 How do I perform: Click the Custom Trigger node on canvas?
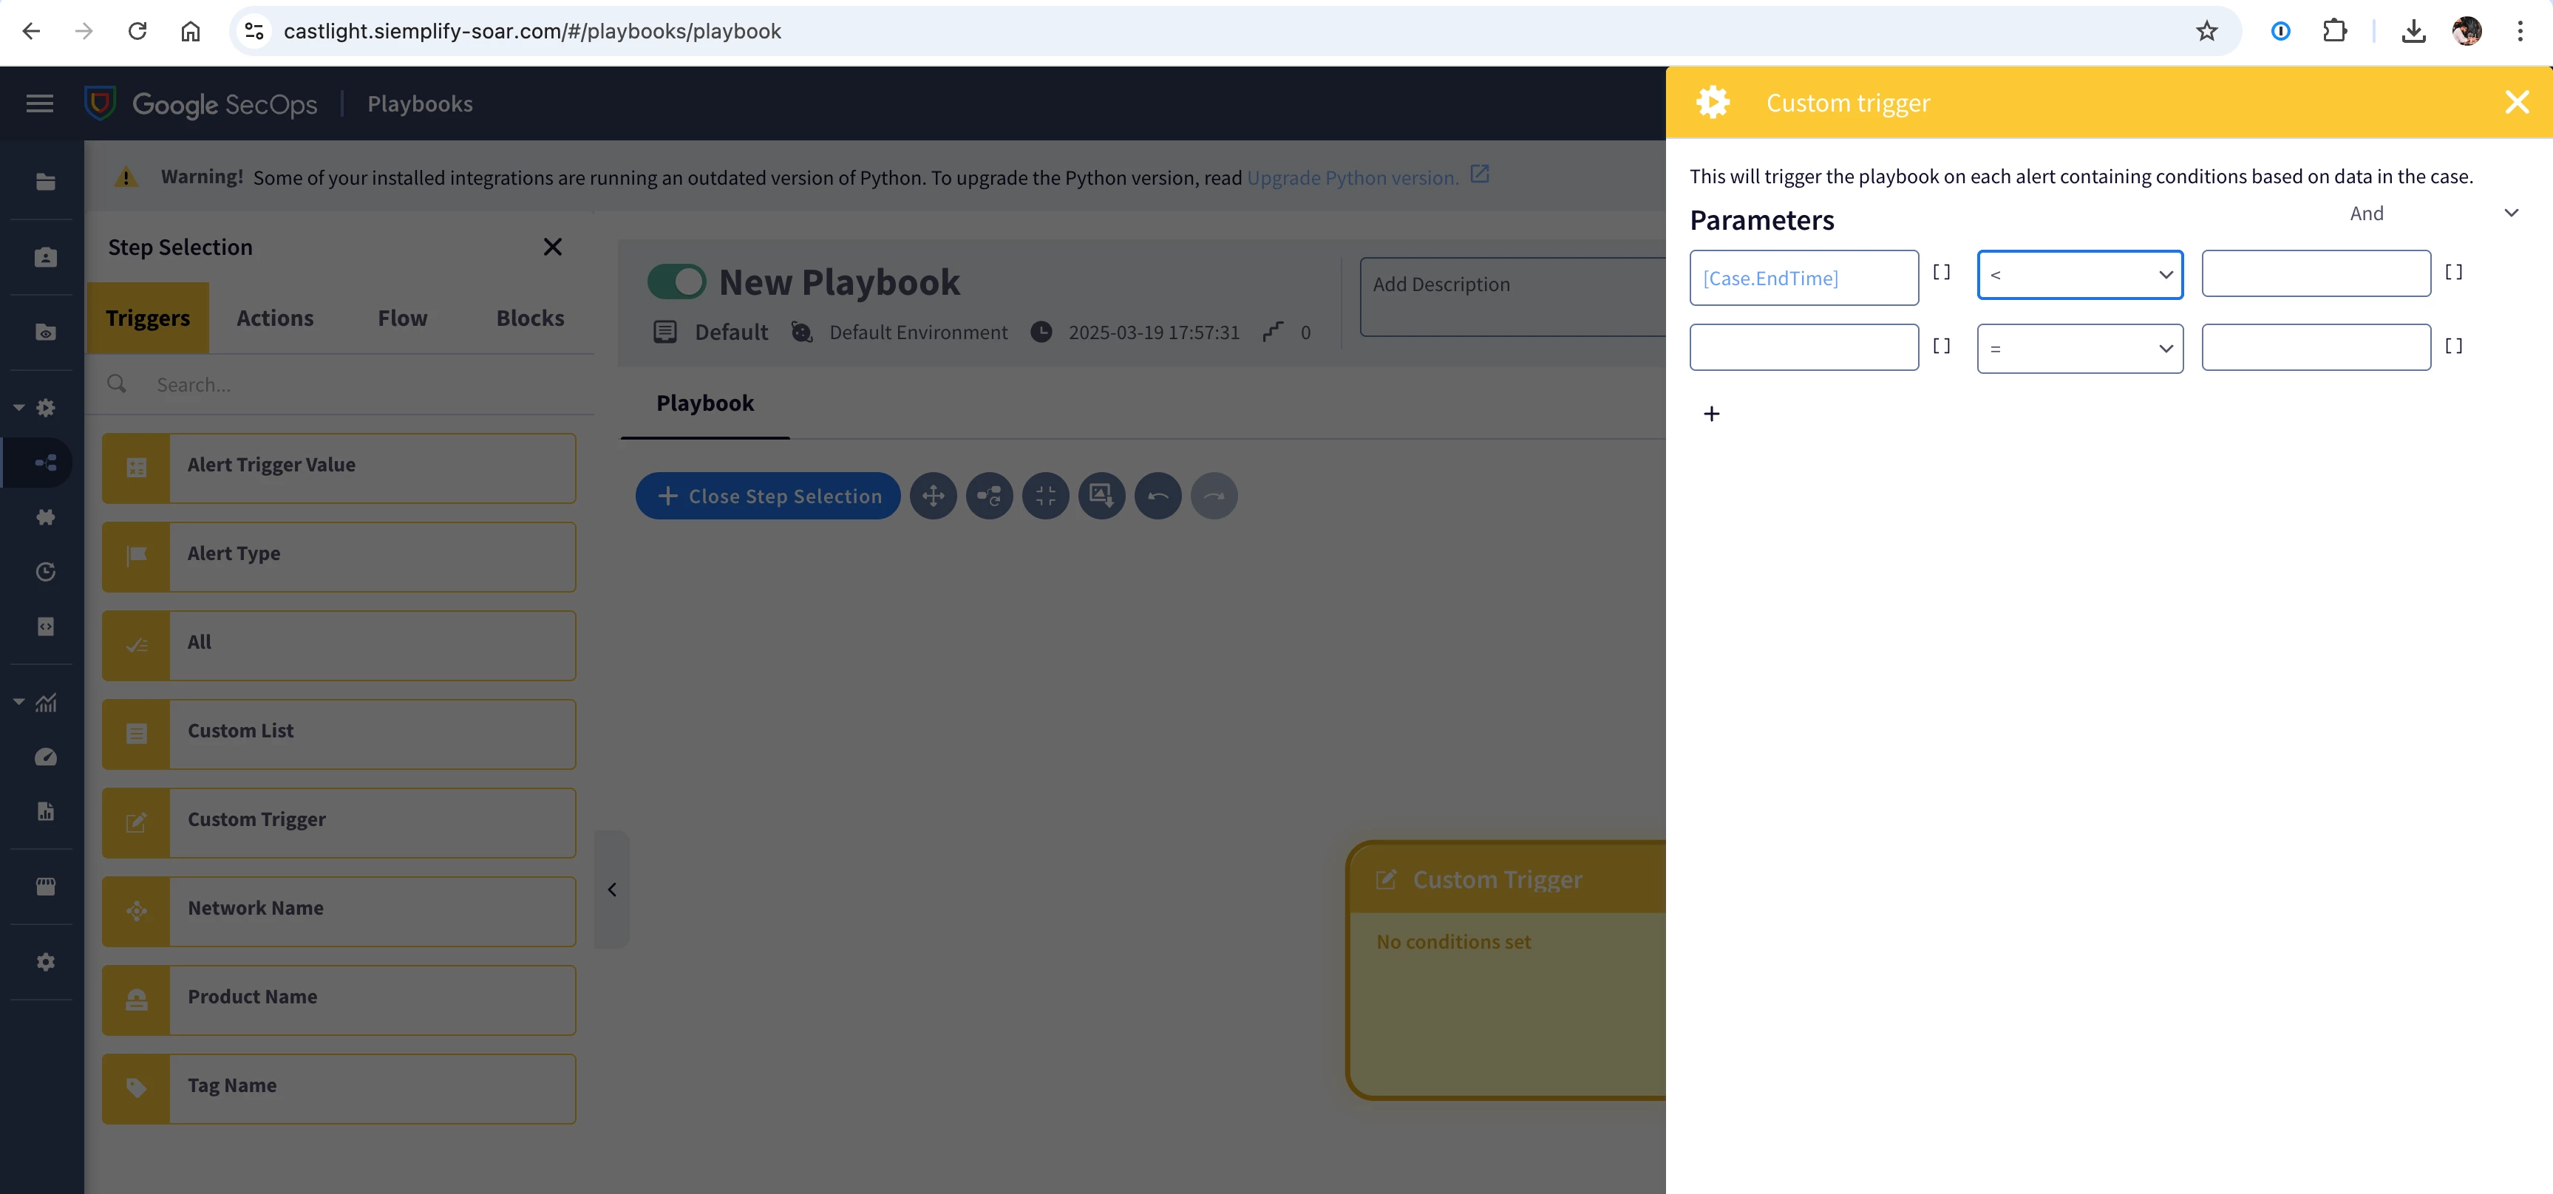pos(1506,971)
